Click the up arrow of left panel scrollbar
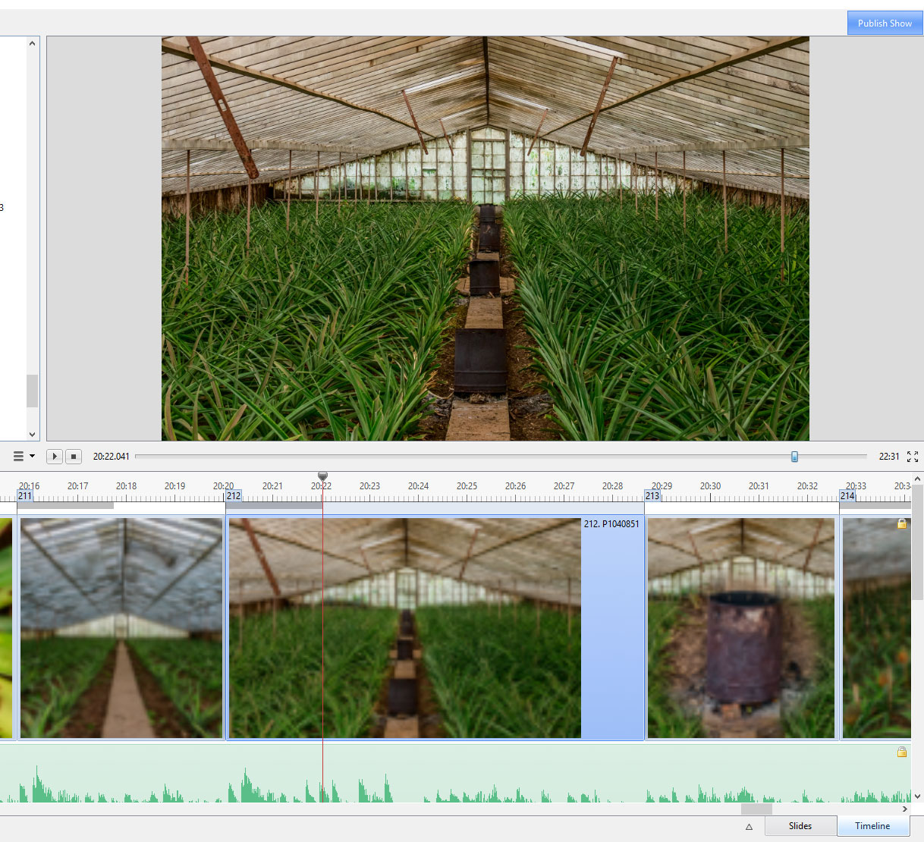The width and height of the screenshot is (924, 842). 32,43
